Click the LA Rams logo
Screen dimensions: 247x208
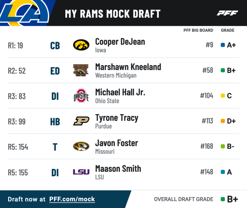(25, 12)
